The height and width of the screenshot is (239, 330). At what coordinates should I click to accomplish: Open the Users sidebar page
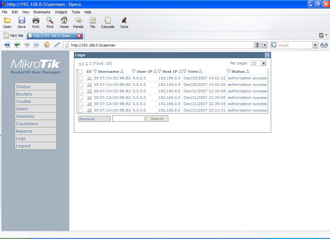[35, 109]
